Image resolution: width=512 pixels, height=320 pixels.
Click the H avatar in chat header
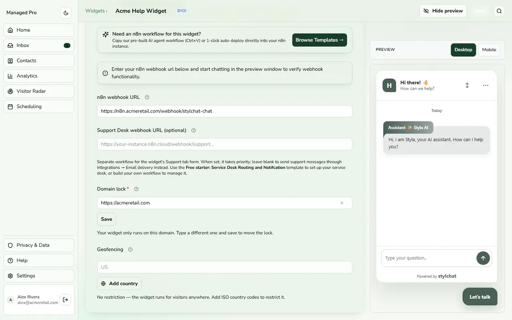389,86
